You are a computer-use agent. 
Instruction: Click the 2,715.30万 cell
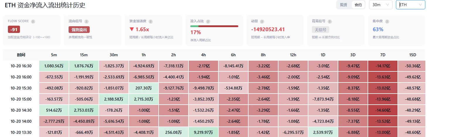click(x=144, y=99)
